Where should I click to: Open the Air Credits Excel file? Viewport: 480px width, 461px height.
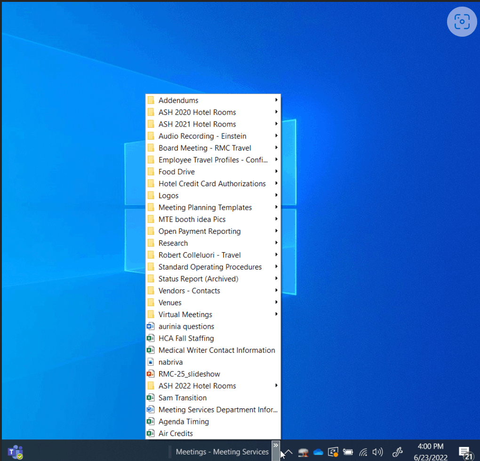tap(176, 433)
